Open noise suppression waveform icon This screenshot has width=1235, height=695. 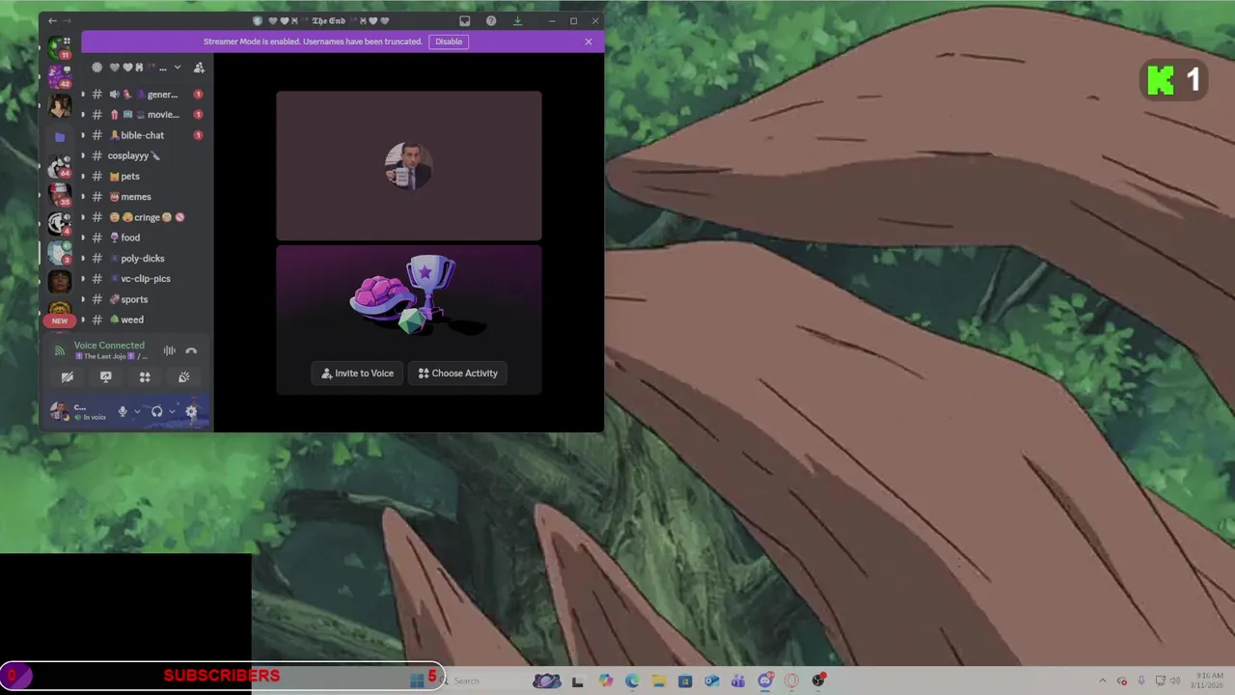pos(169,350)
